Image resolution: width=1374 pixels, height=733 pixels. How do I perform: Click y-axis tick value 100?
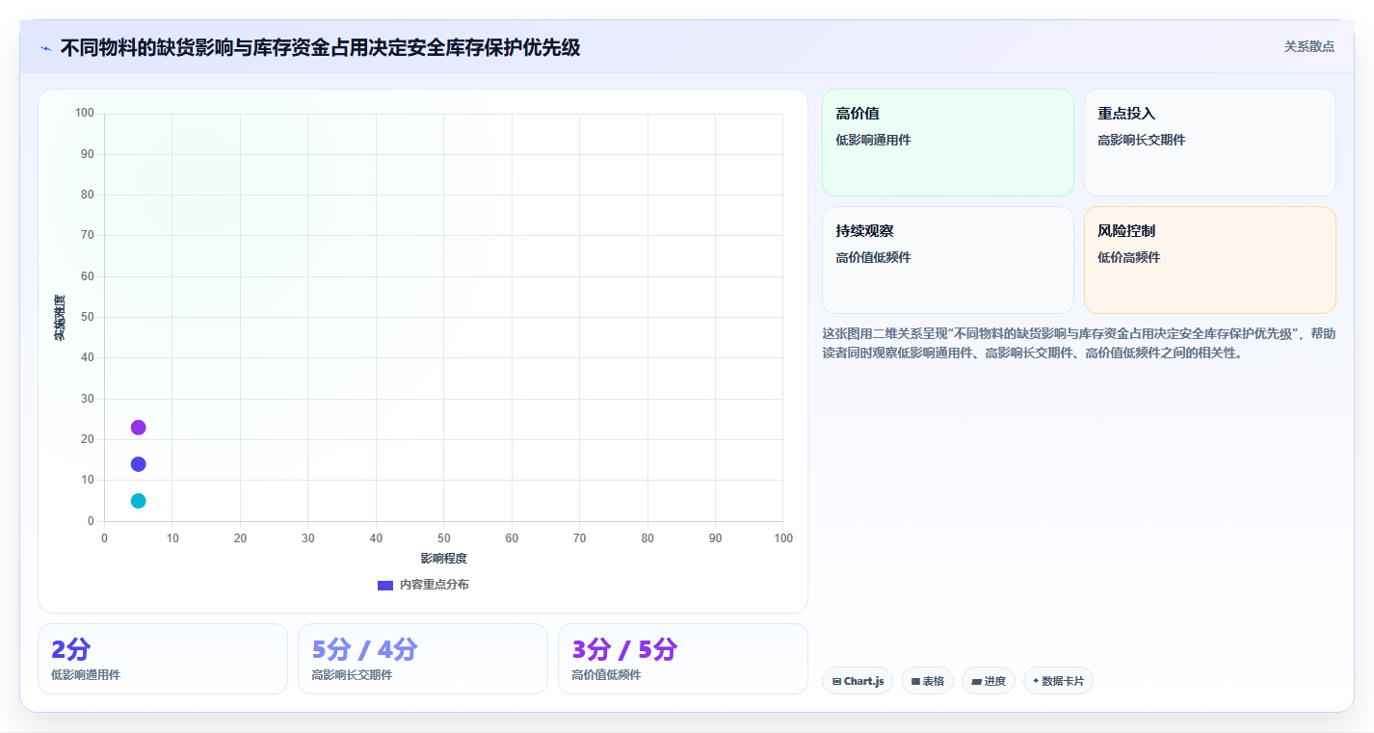[85, 114]
